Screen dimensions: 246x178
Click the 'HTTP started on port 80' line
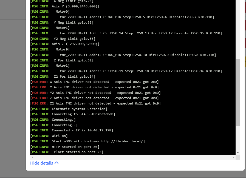[65, 147]
